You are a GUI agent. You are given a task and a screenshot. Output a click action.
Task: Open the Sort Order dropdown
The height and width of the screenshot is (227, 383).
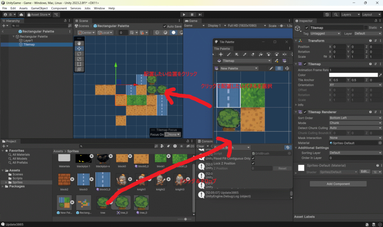click(355, 118)
